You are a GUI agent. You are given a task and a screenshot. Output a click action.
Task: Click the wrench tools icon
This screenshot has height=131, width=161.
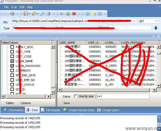(x=42, y=13)
